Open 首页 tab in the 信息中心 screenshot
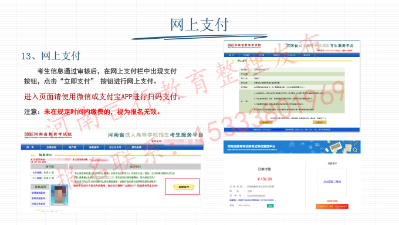The height and width of the screenshot is (225, 399). (x=31, y=147)
